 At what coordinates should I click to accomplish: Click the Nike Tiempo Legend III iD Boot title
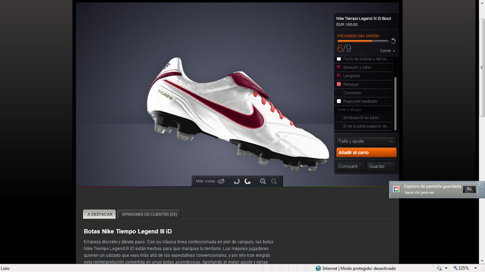(363, 19)
